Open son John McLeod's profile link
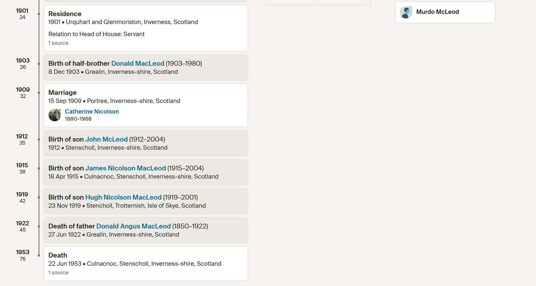The height and width of the screenshot is (286, 536). [x=106, y=139]
